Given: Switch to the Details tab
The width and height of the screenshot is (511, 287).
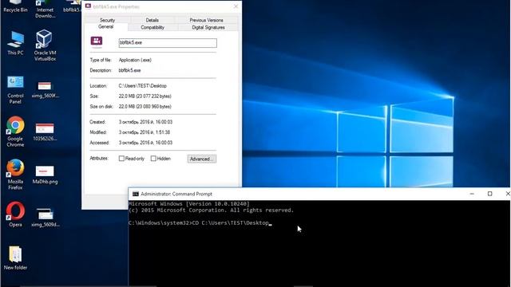Looking at the screenshot, I should [153, 20].
